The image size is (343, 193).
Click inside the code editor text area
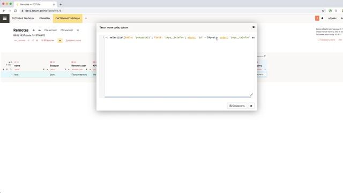180,65
